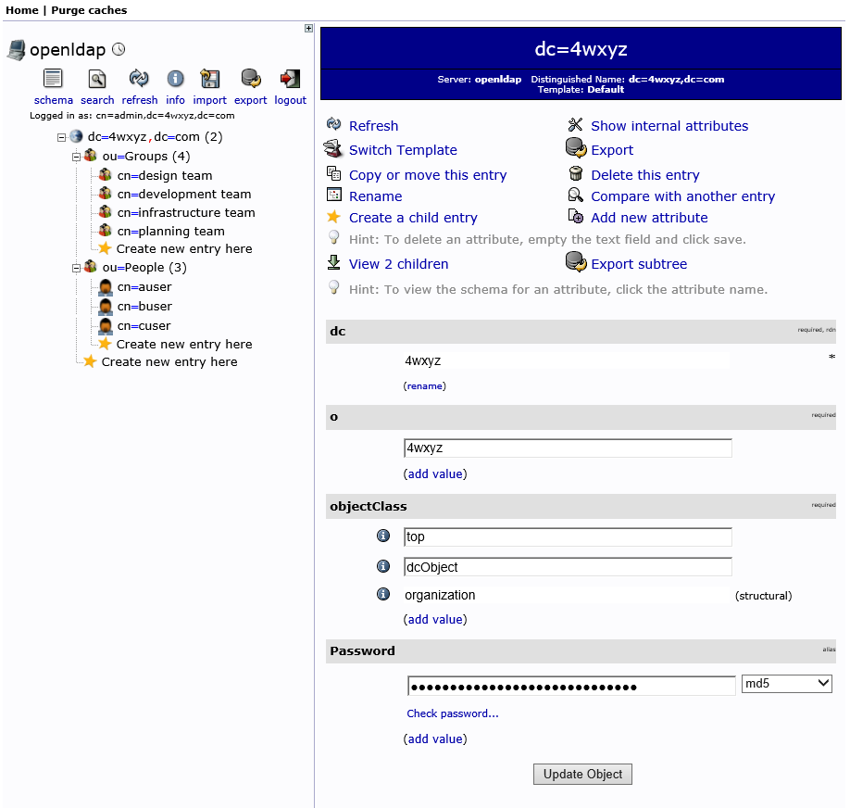850x808 pixels.
Task: Click the trash can Delete this entry icon
Action: click(x=576, y=173)
